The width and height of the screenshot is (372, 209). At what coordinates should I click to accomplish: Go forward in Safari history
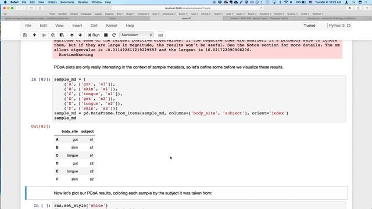coord(23,8)
